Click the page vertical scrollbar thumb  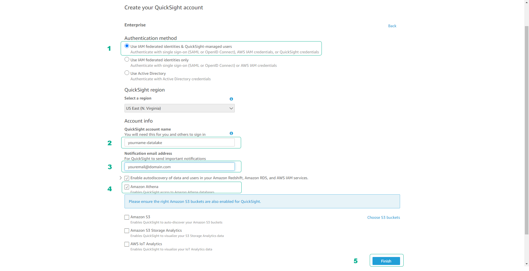coord(527,130)
